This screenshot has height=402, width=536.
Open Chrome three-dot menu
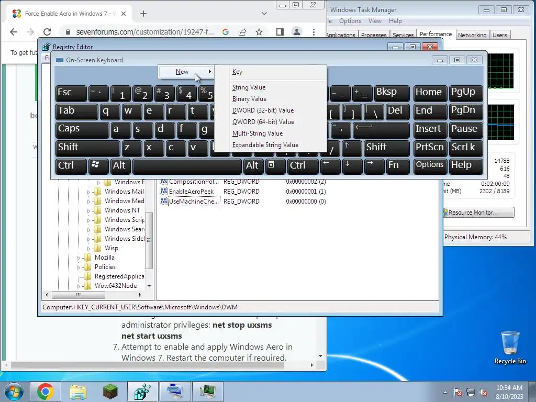(314, 32)
